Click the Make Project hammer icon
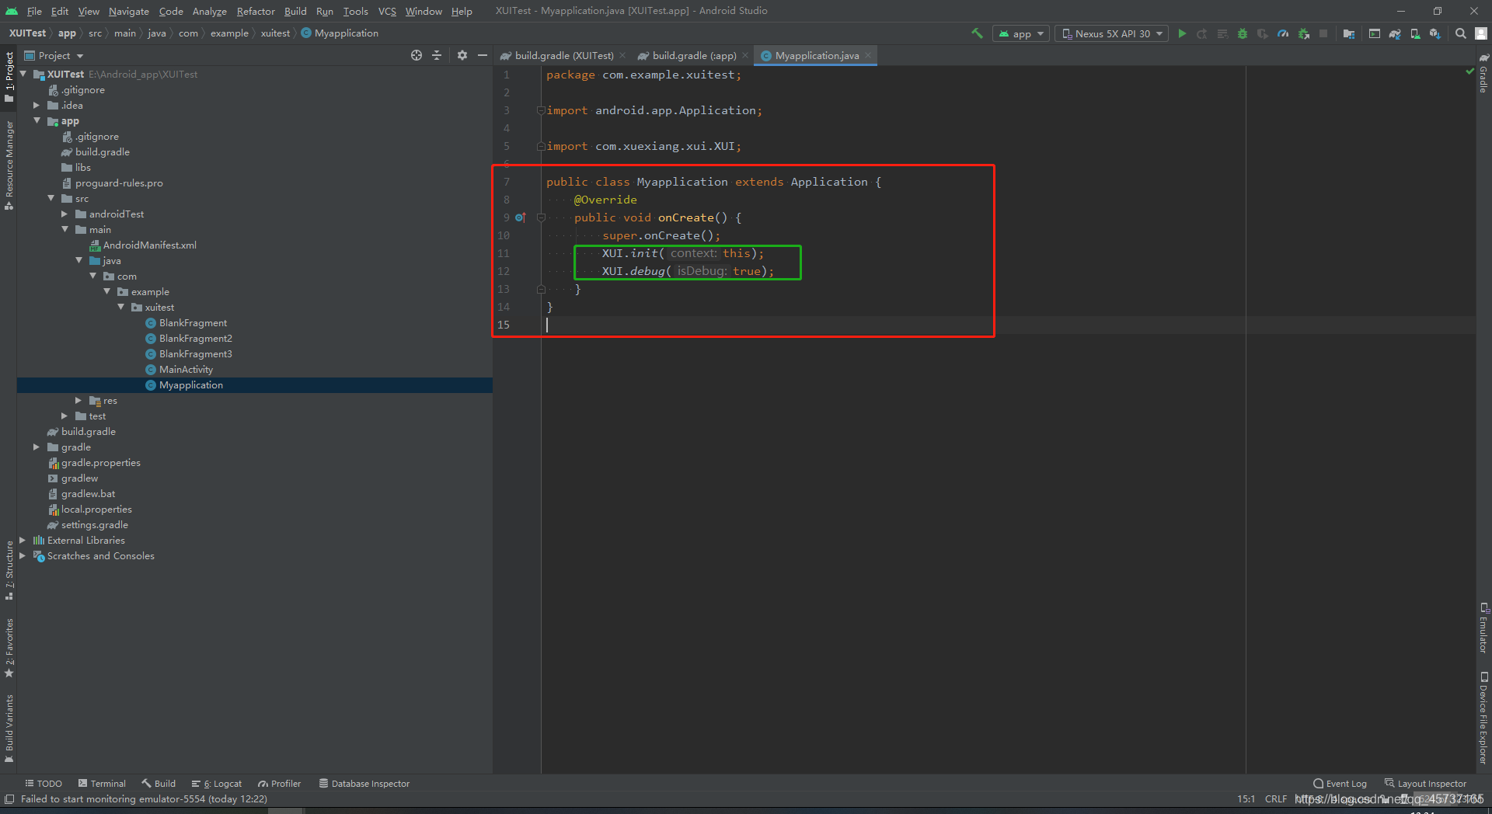Screen dimensions: 1492x814 point(978,33)
